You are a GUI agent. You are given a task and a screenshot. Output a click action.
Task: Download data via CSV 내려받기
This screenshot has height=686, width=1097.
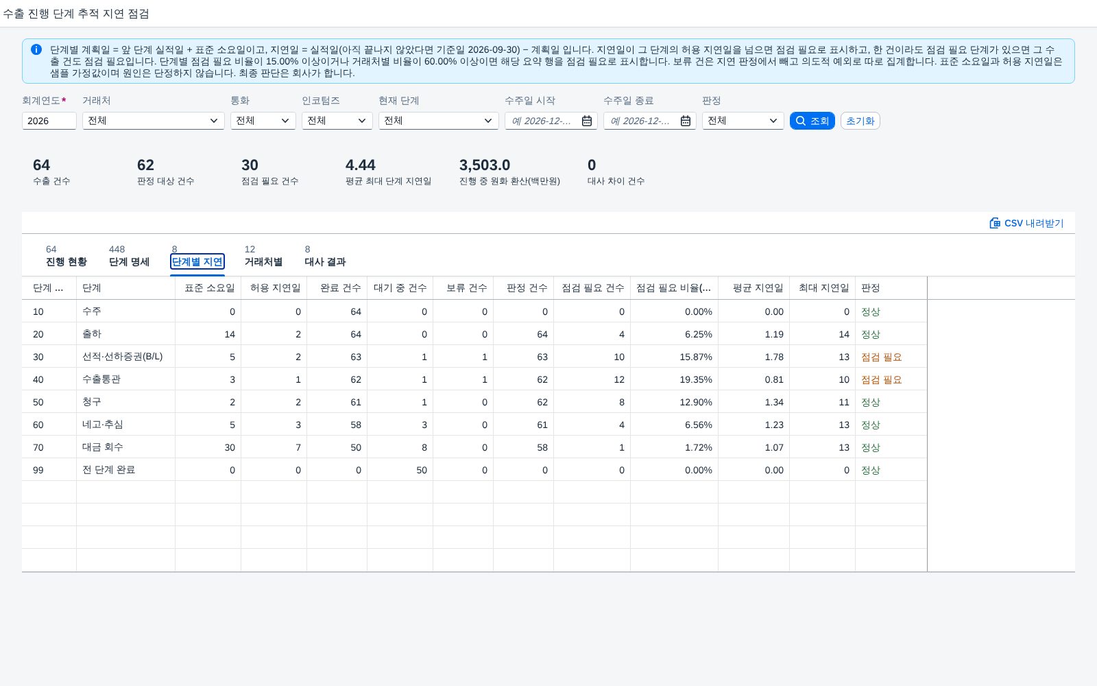pyautogui.click(x=1026, y=223)
